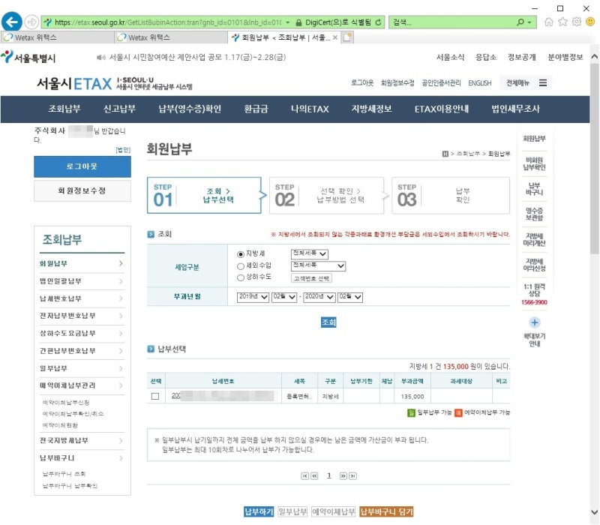This screenshot has width=600, height=525.
Task: Open a new browser tab
Action: 347,37
